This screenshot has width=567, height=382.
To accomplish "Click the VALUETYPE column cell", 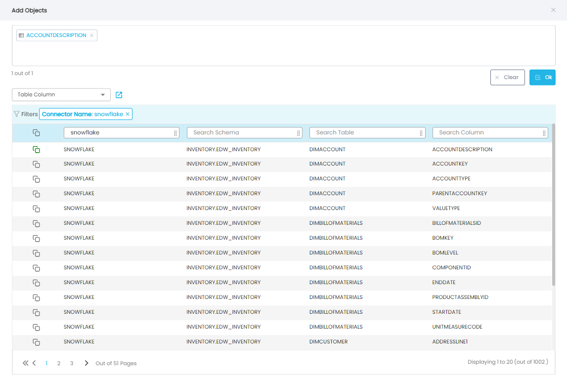I will pyautogui.click(x=446, y=209).
